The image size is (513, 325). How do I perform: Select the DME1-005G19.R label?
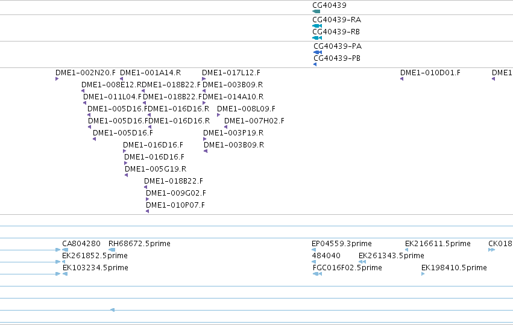pyautogui.click(x=156, y=169)
